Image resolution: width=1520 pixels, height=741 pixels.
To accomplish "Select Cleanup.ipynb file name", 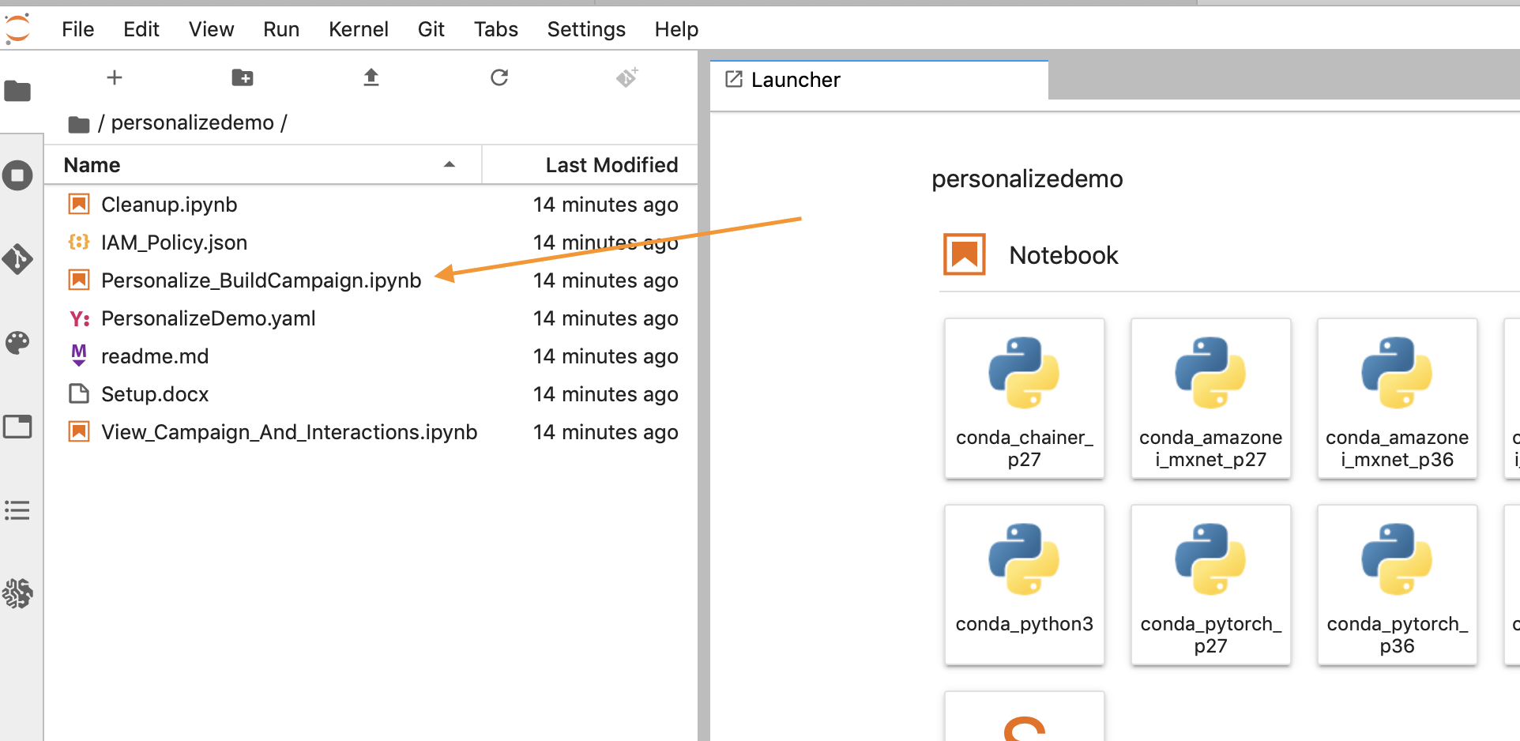I will click(x=169, y=205).
